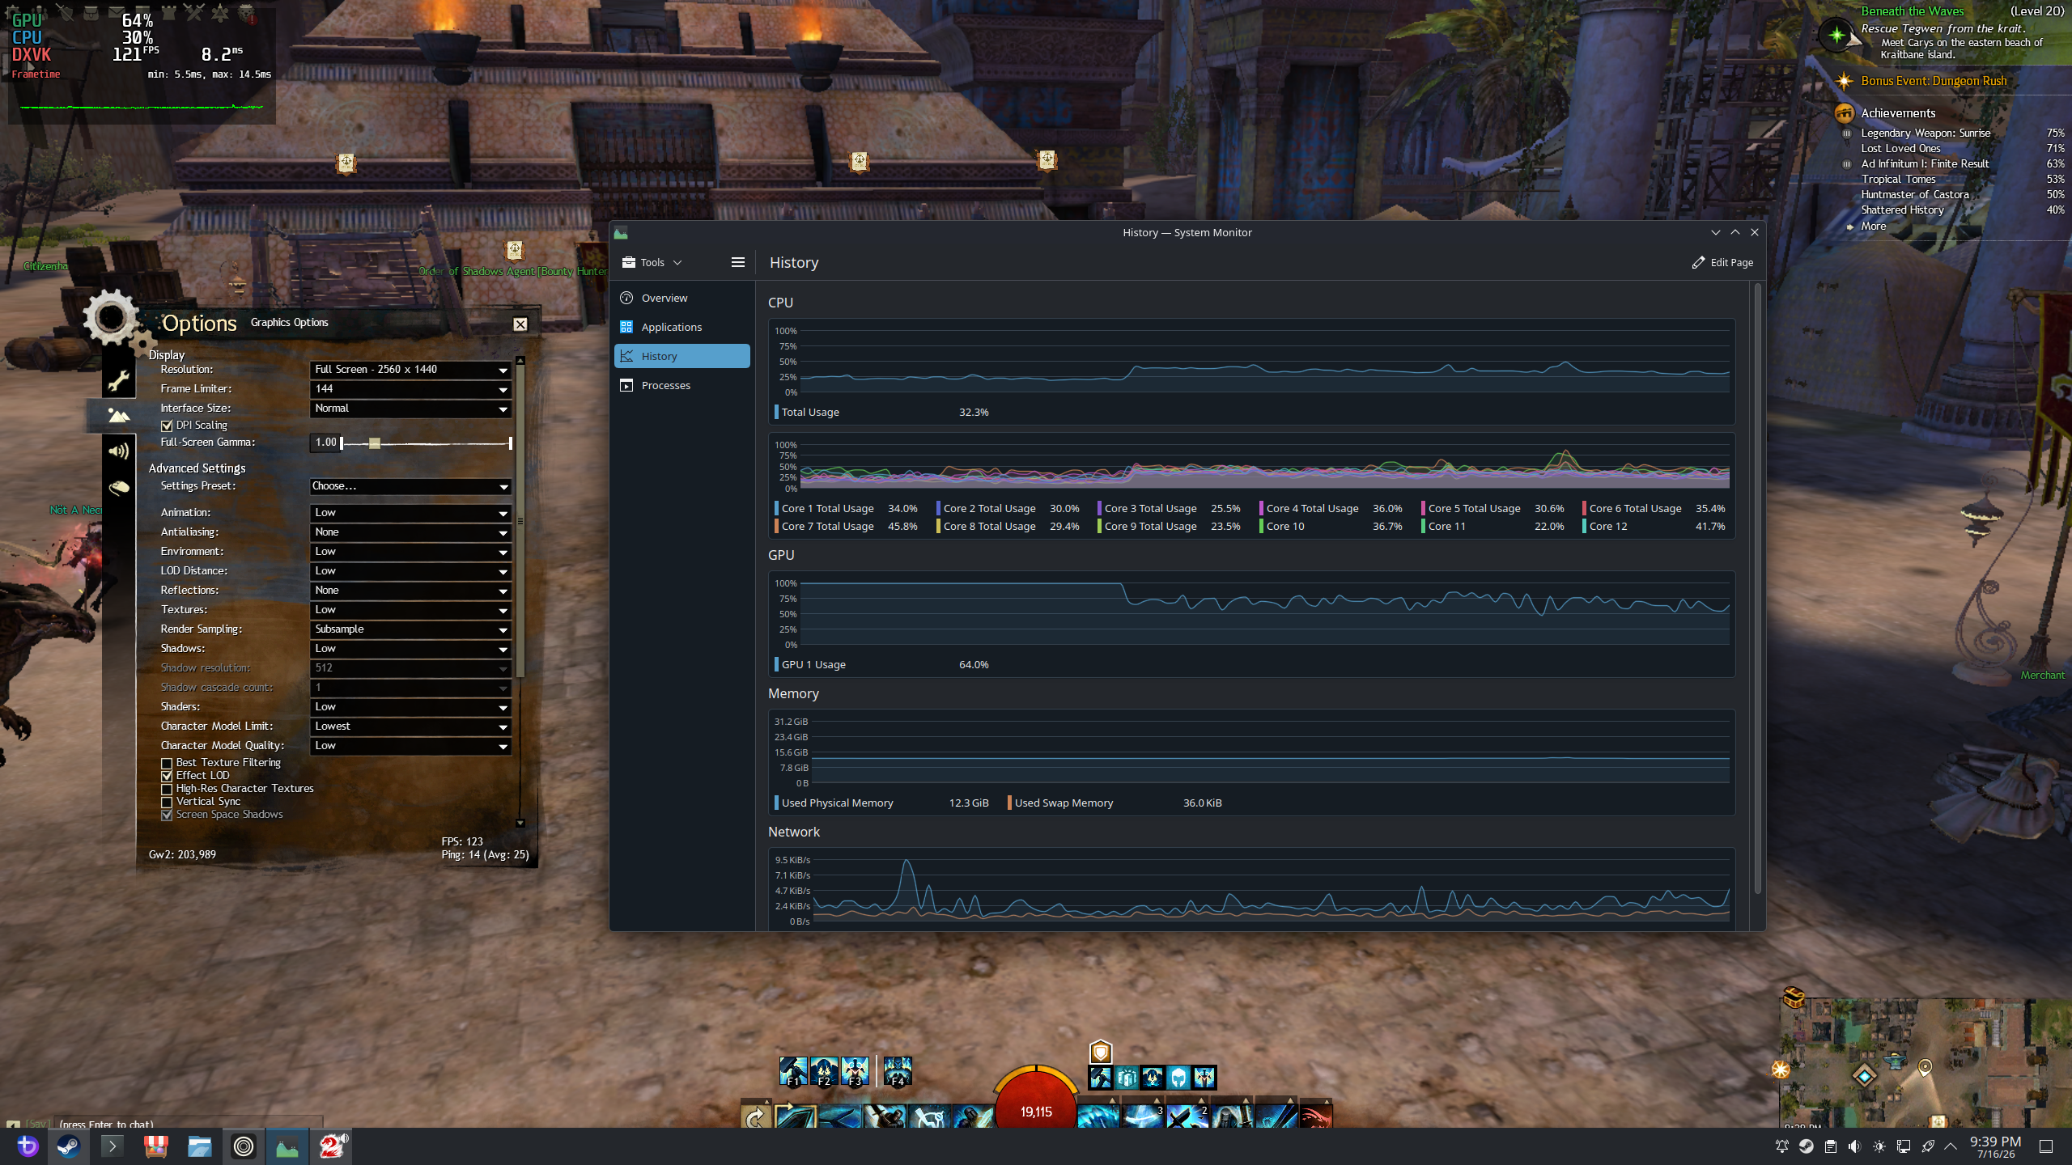Open the Processes page
Viewport: 2072px width, 1165px height.
[682, 385]
